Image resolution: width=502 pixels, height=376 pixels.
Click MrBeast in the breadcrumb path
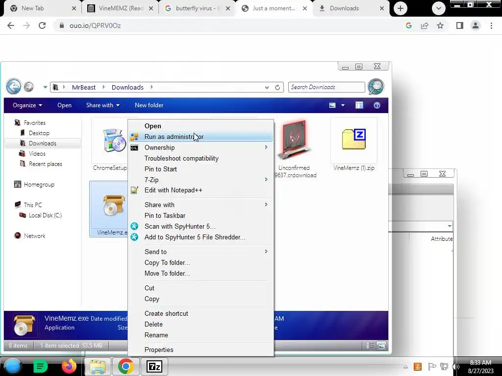coord(83,87)
